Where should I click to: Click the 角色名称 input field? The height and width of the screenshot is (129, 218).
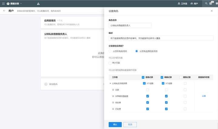(x=130, y=26)
